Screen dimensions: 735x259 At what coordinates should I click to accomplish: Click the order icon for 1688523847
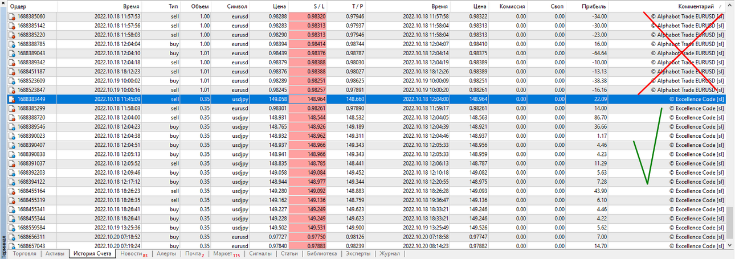click(13, 90)
